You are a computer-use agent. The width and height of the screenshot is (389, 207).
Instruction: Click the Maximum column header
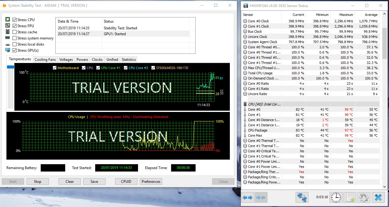346,15
